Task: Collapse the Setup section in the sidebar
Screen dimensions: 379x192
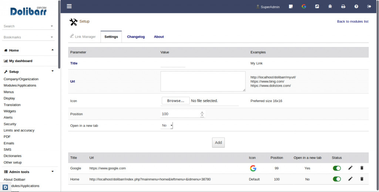Action: tap(53, 71)
